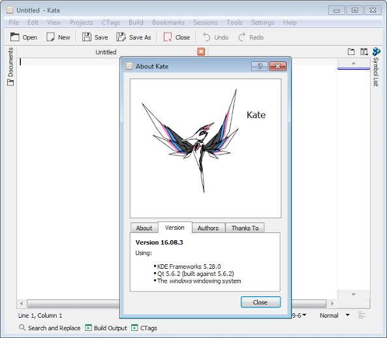Open the Documents side panel
The height and width of the screenshot is (338, 387).
coord(10,67)
